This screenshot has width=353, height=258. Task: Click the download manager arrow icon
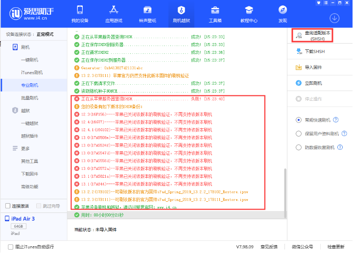tap(335, 18)
